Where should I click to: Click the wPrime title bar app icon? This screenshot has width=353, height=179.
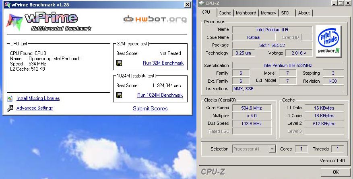[7, 4]
